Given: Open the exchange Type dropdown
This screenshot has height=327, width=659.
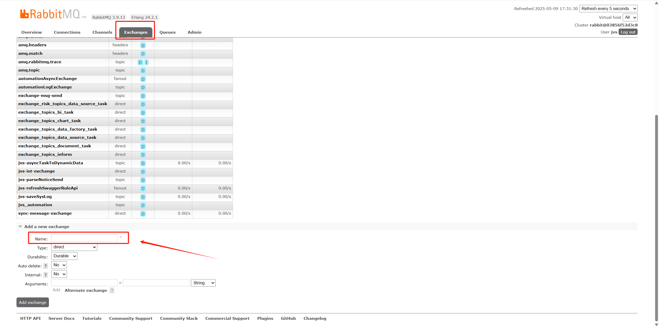Looking at the screenshot, I should pos(74,247).
